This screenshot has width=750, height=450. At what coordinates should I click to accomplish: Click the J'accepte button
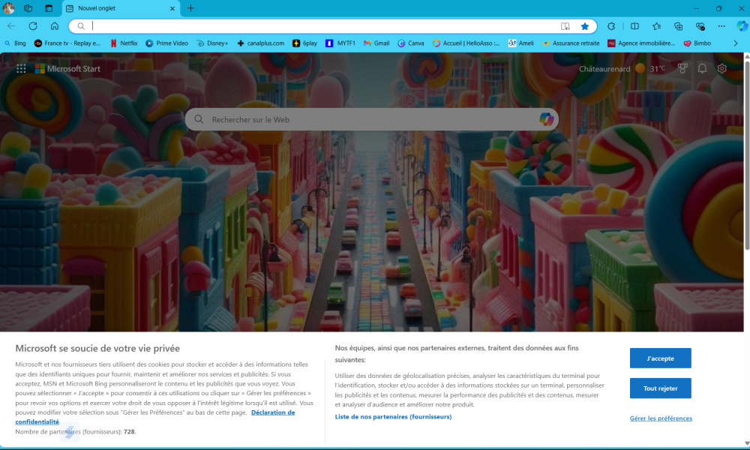tap(660, 358)
